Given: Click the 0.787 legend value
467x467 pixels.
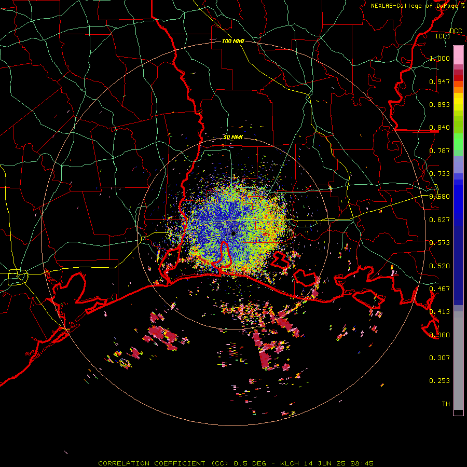Looking at the screenshot, I should point(439,150).
